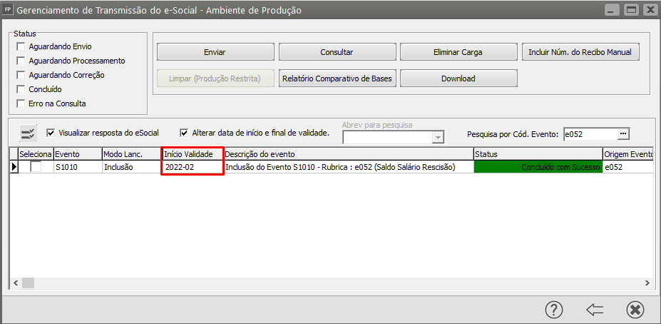
Task: Click the Status column header
Action: click(x=538, y=154)
